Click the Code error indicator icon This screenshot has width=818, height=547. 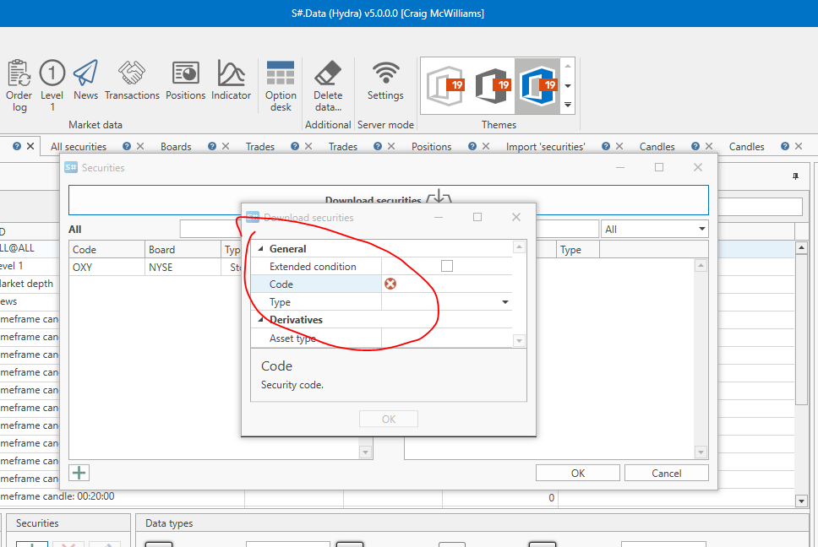pos(390,284)
